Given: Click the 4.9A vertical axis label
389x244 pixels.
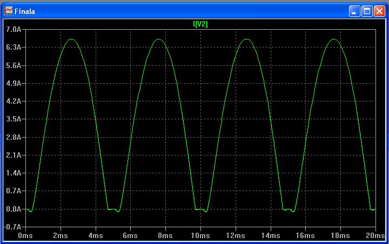Looking at the screenshot, I should click(14, 83).
